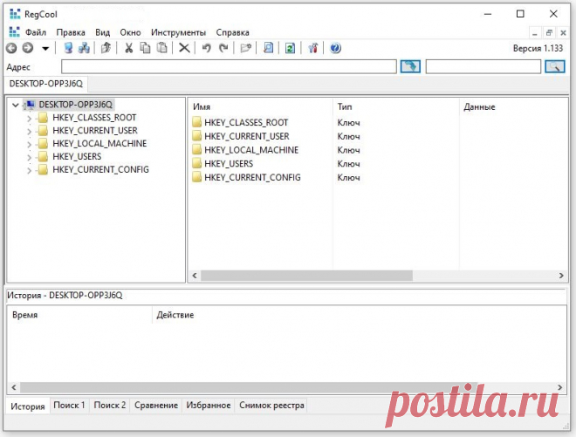Open the Справка menu

click(x=232, y=32)
